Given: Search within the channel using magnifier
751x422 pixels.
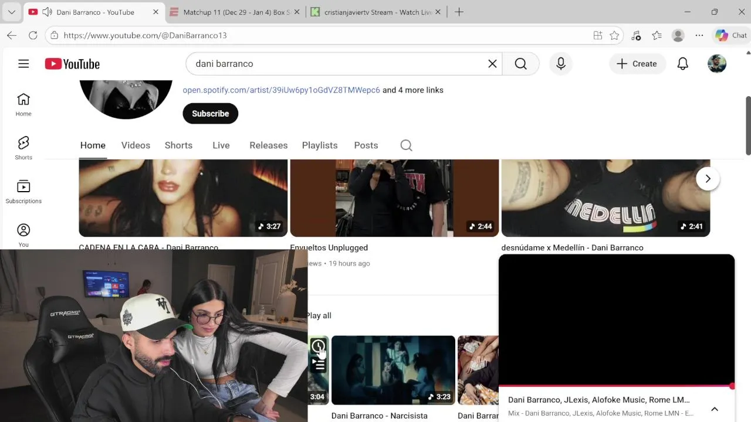Looking at the screenshot, I should pyautogui.click(x=406, y=145).
